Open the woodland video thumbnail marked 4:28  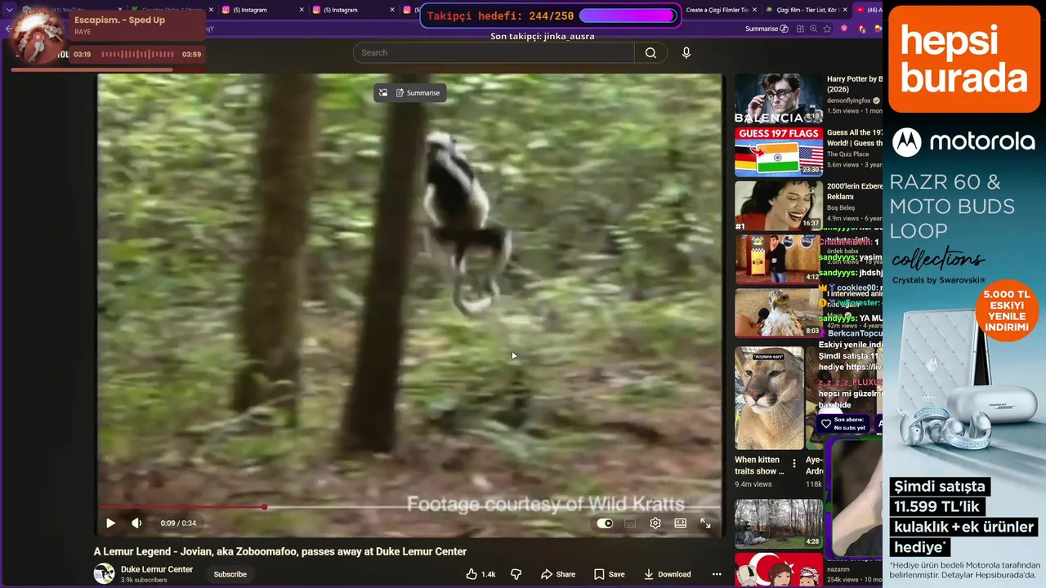(778, 523)
